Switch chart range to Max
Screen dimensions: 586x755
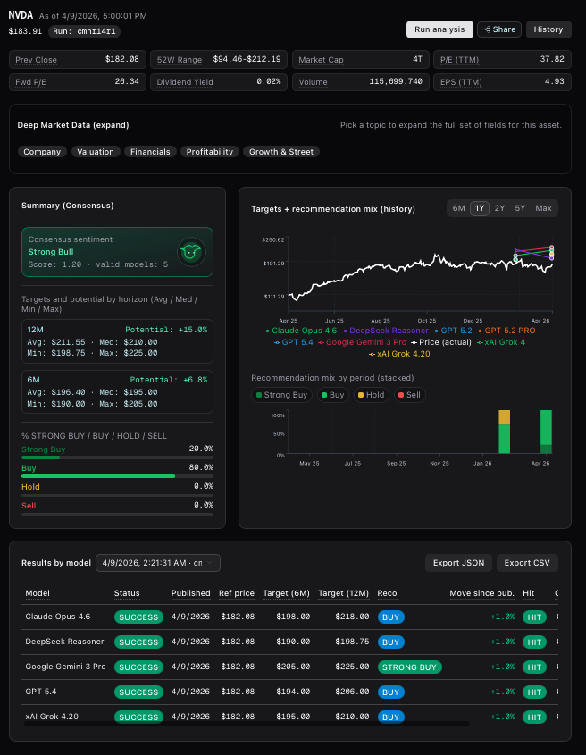543,208
